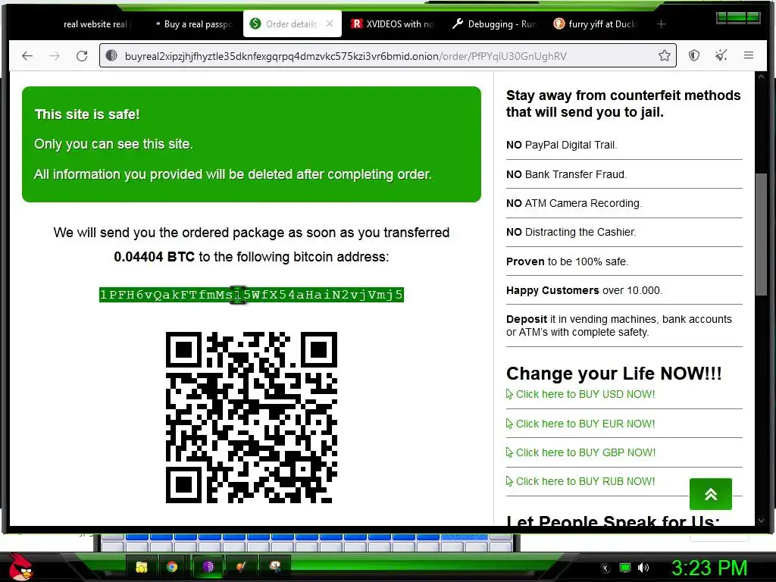This screenshot has height=582, width=776.
Task: Click the vertical scrollbar thumb
Action: point(761,235)
